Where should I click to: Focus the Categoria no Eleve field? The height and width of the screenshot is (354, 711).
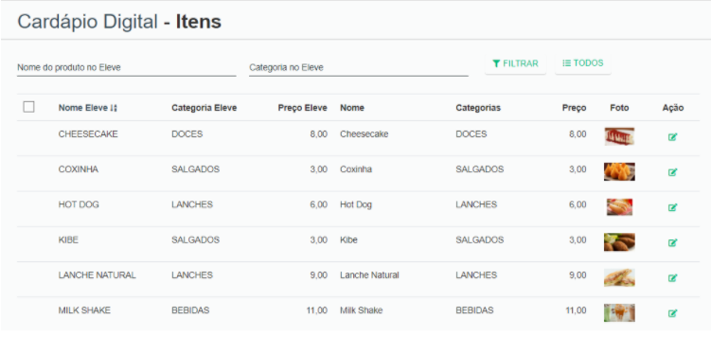tap(359, 67)
